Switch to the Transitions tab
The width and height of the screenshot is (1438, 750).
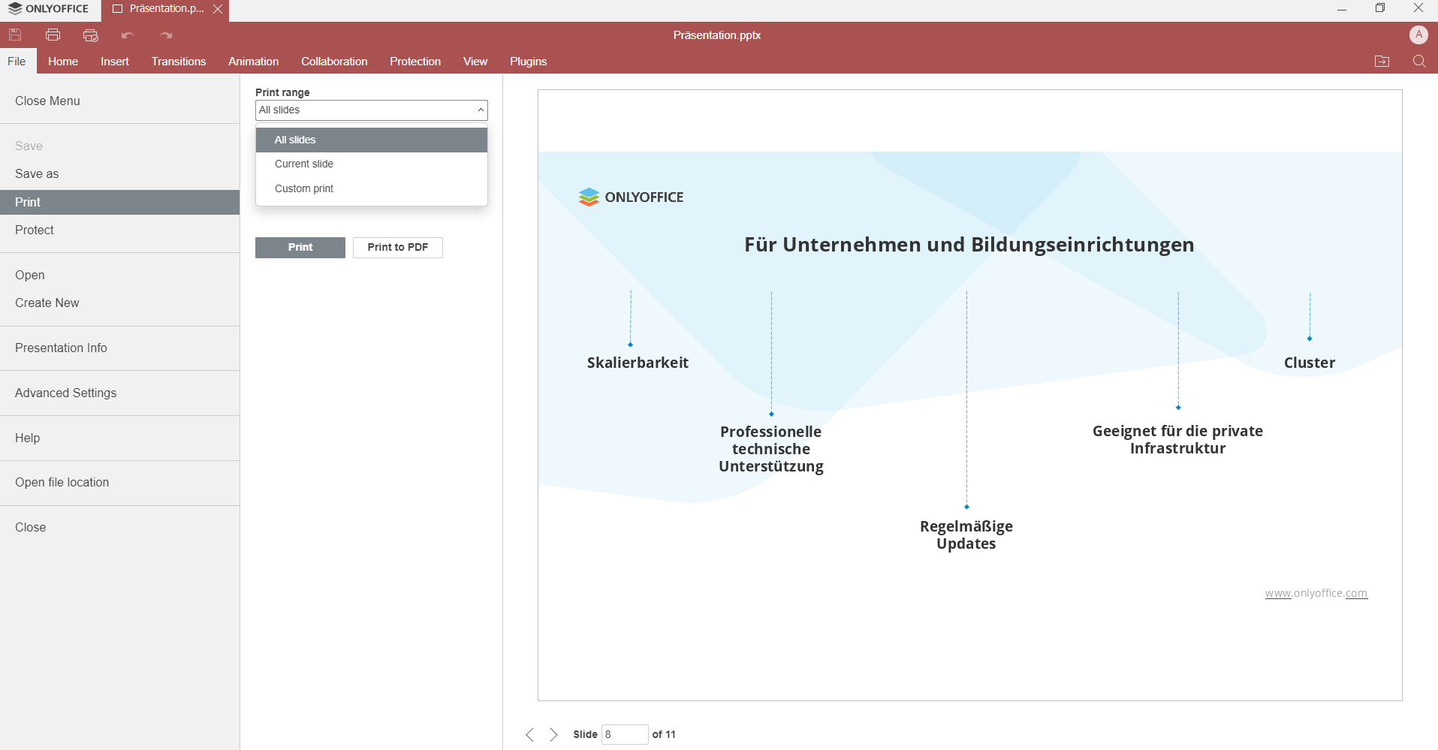click(x=179, y=62)
